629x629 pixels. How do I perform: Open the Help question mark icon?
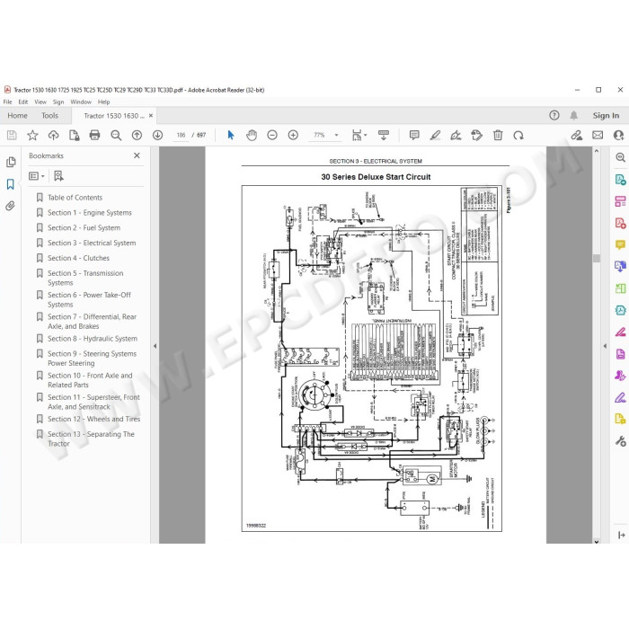coord(554,116)
